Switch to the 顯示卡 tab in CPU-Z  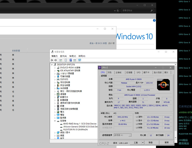pyautogui.click(x=146, y=72)
